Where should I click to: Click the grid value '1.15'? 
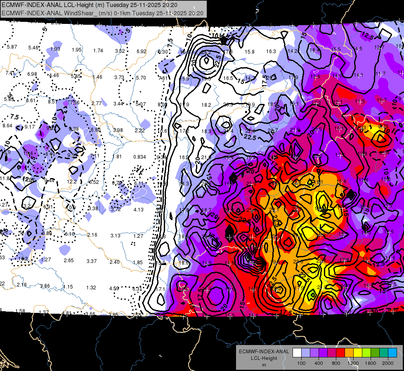[x=68, y=287]
